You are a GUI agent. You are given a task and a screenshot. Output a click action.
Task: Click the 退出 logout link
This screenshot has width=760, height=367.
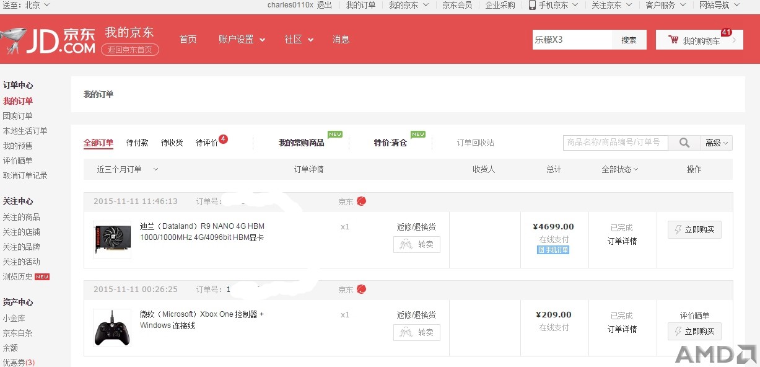[325, 5]
